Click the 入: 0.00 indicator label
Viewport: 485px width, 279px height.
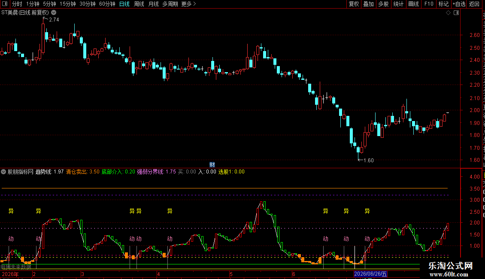coord(207,172)
